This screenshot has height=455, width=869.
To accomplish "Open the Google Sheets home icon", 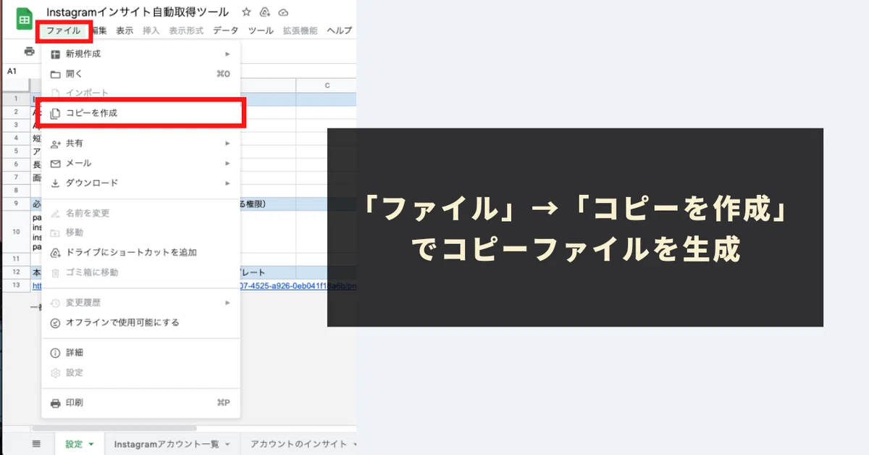I will (x=25, y=20).
